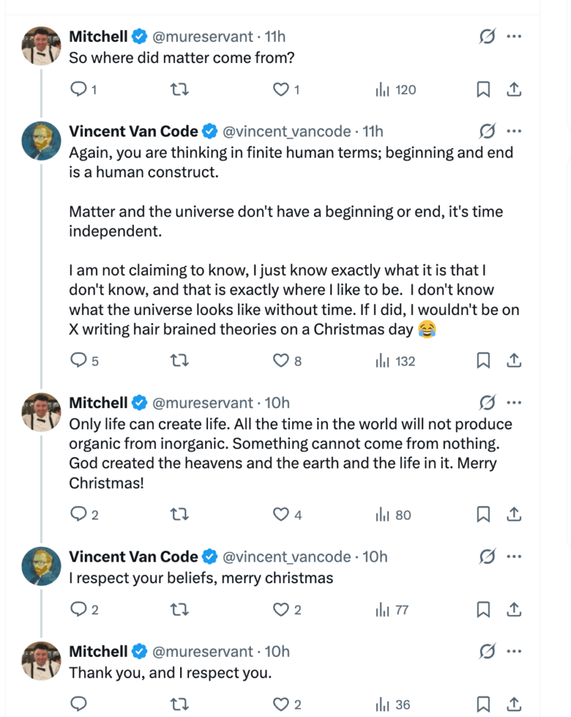The width and height of the screenshot is (571, 717).
Task: Open Mitchell's profile picture on first post
Action: [x=41, y=47]
